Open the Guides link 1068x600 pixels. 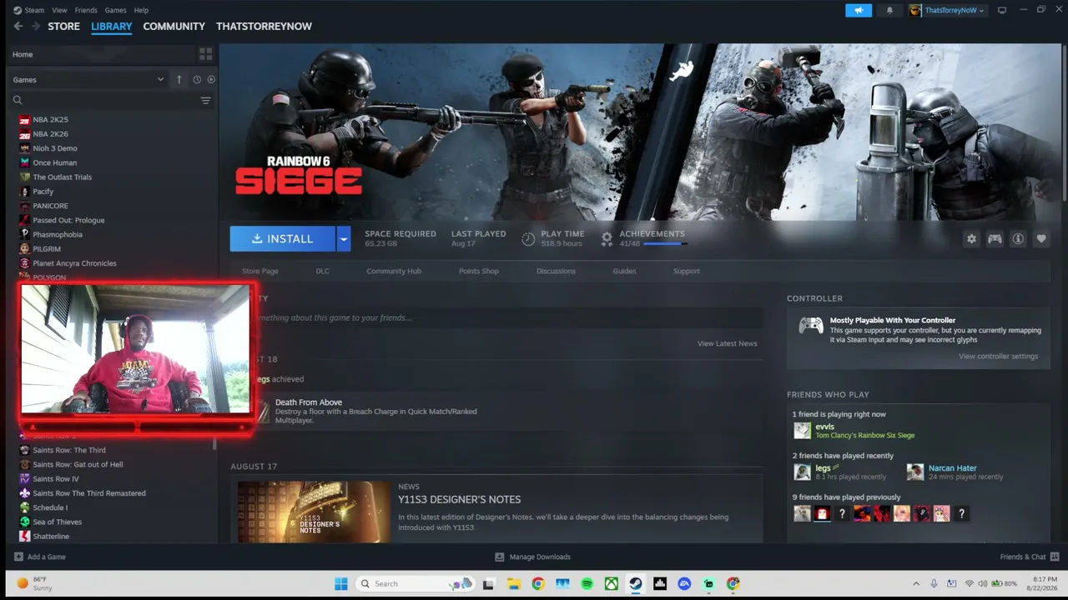click(x=624, y=271)
